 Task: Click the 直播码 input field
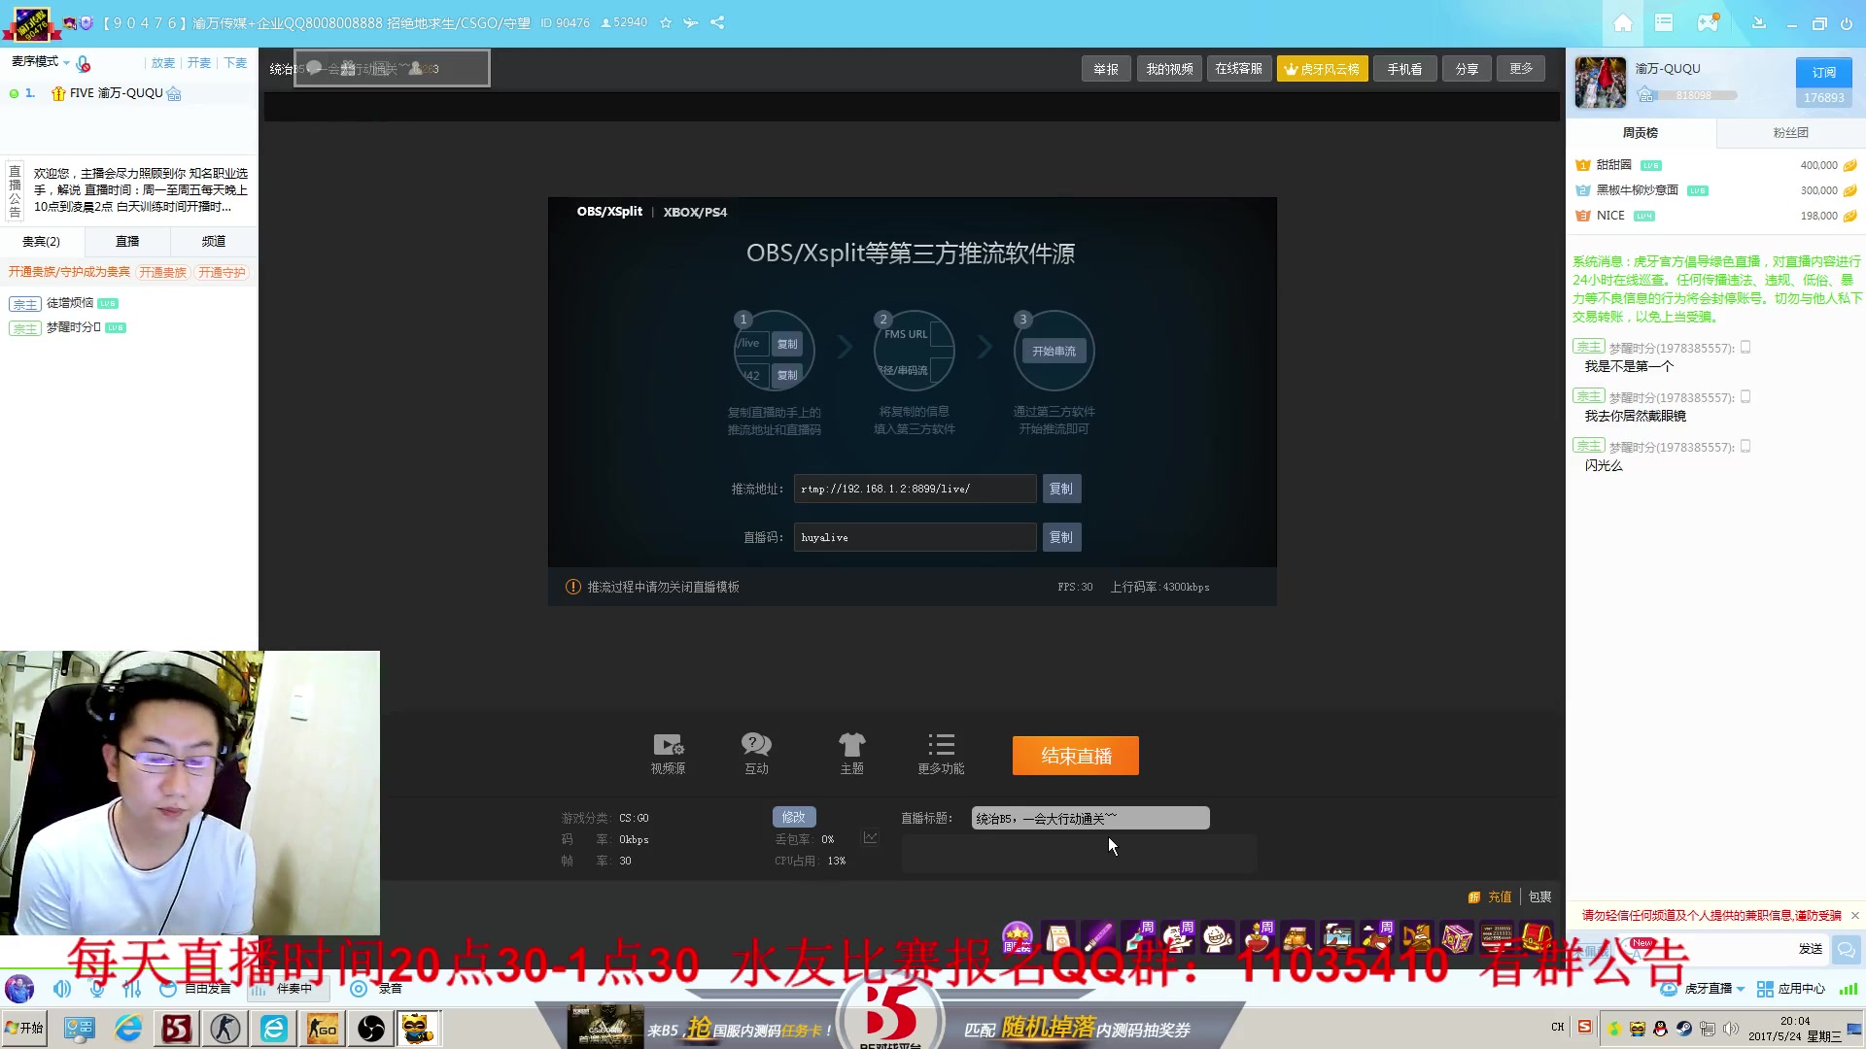pos(915,537)
